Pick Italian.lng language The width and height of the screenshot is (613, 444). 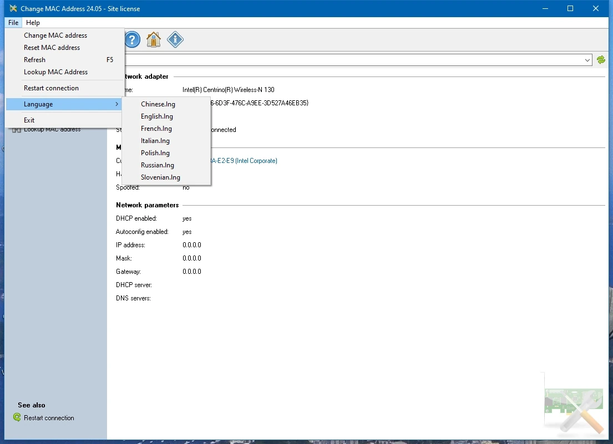tap(166, 141)
